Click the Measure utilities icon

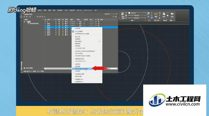point(156,14)
